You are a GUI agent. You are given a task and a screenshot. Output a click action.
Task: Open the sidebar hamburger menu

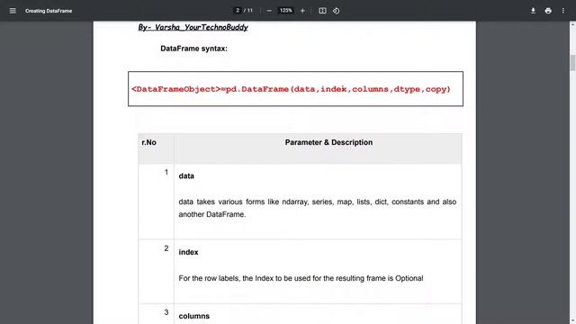13,11
